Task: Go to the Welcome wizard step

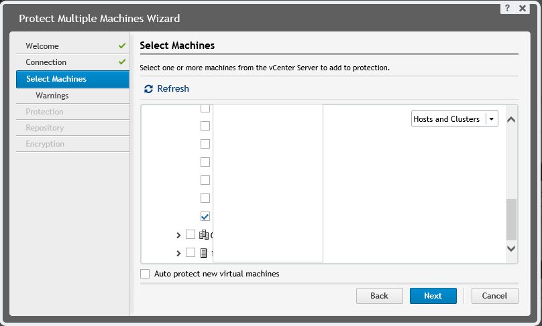Action: click(42, 46)
